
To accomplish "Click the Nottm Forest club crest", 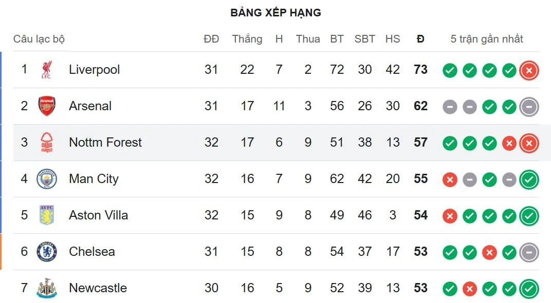I will point(47,143).
